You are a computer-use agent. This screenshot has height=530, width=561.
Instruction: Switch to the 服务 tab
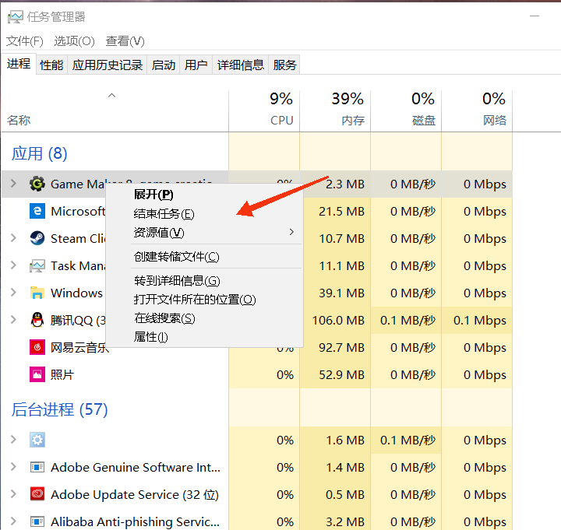285,65
